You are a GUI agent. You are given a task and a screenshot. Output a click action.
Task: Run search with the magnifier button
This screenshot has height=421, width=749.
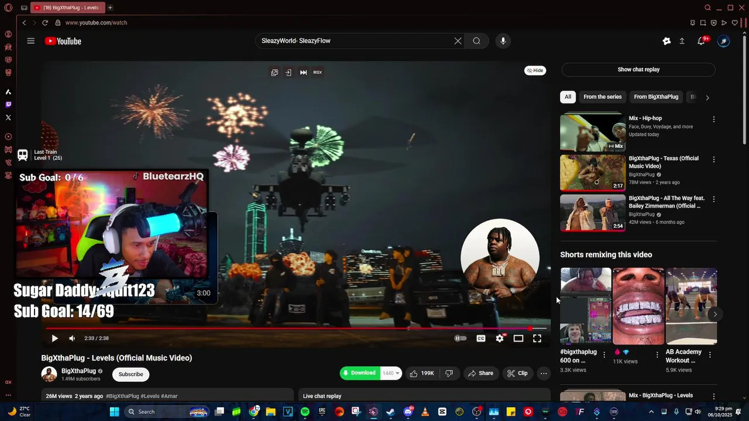(x=477, y=41)
